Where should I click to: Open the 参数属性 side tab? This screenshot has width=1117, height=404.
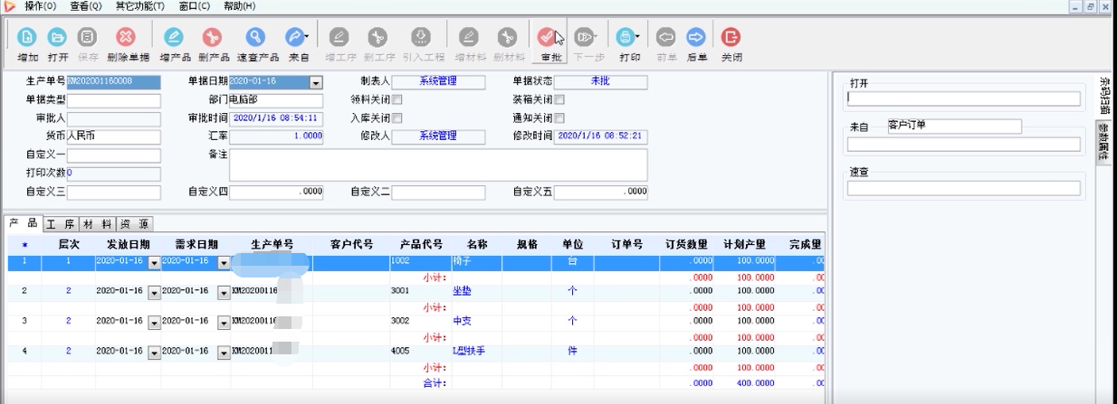click(1104, 141)
